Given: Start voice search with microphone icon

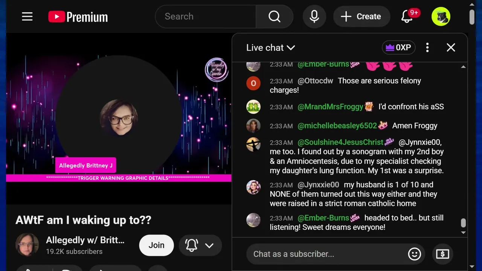Looking at the screenshot, I should 314,17.
